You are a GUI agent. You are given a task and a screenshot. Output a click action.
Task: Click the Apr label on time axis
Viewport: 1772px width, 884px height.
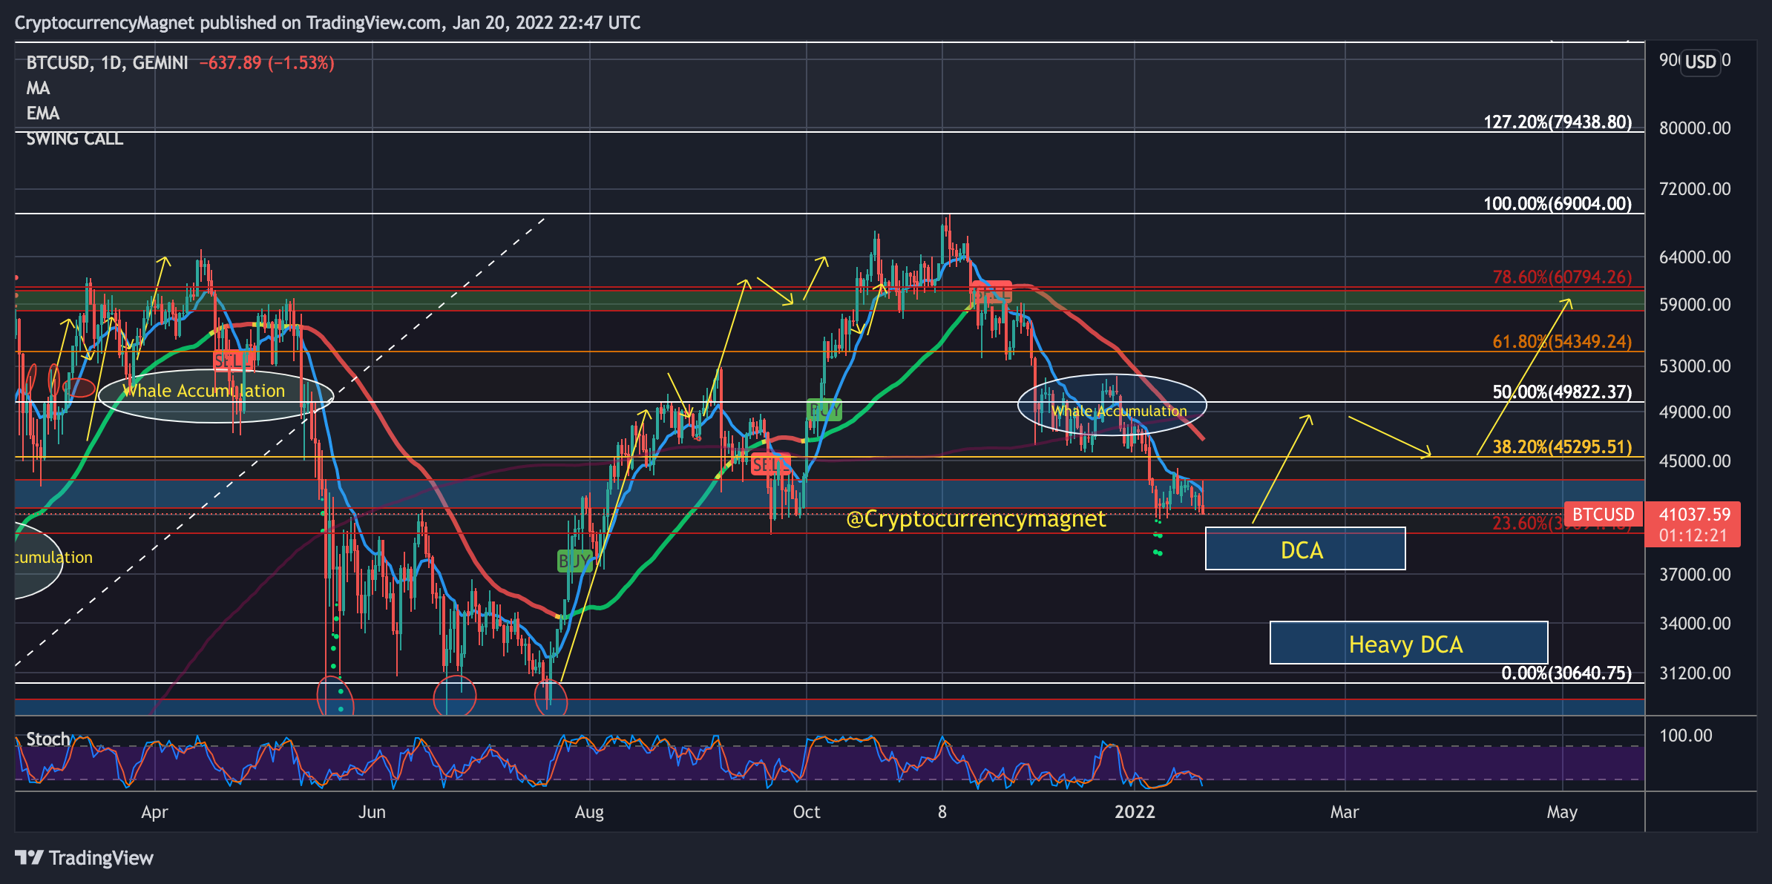(x=154, y=812)
